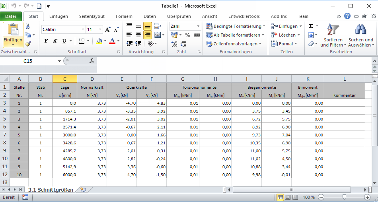Insert new worksheet tab icon
This screenshot has width=378, height=202.
[x=84, y=190]
